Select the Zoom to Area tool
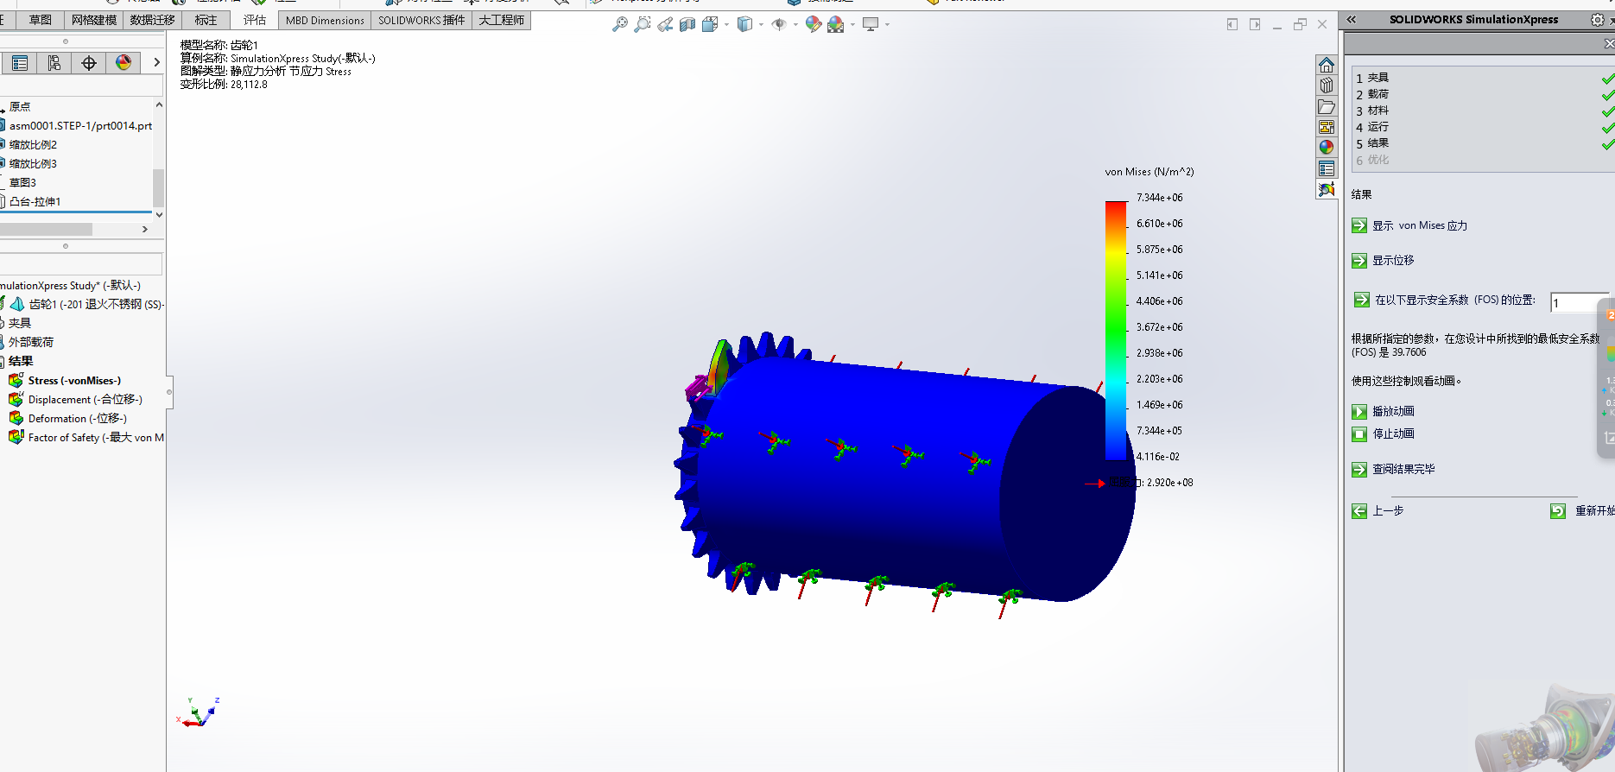This screenshot has height=772, width=1615. (x=642, y=24)
